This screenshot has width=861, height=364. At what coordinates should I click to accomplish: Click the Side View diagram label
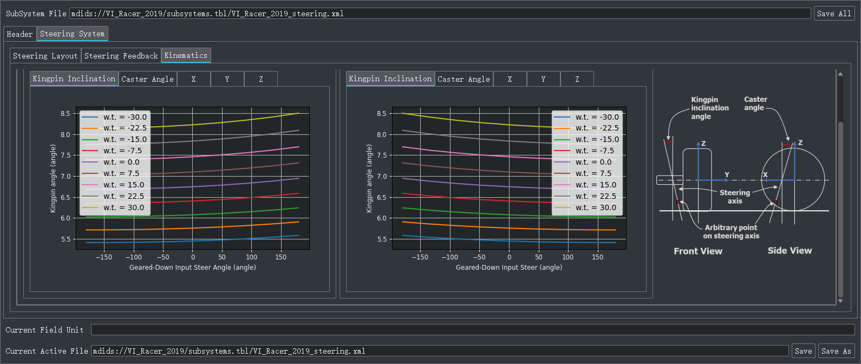pos(790,250)
